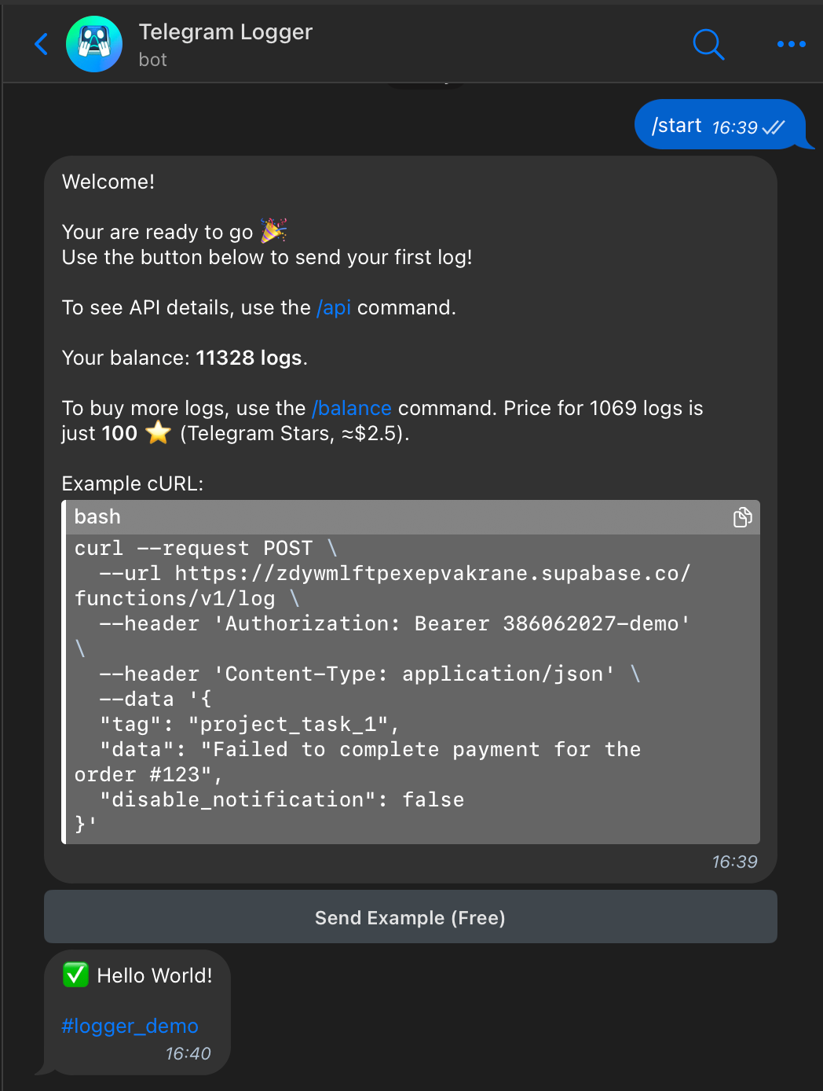Open the three-dot more options menu

(x=791, y=44)
